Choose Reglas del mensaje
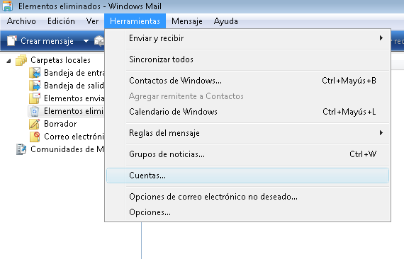Viewport: 404px width, 259px height. [247, 133]
